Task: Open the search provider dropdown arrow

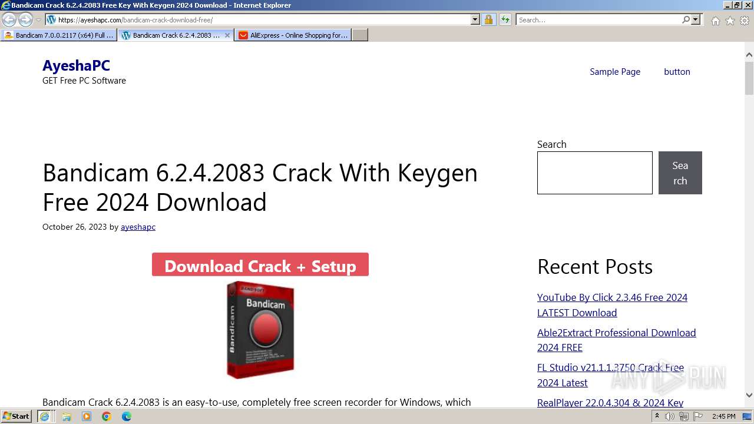Action: 696,19
